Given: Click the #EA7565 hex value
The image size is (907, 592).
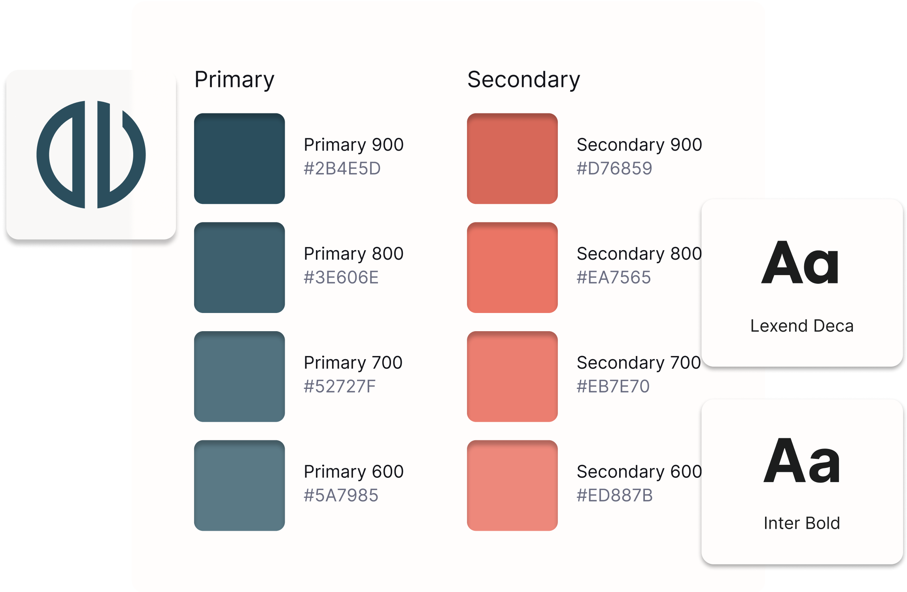Looking at the screenshot, I should (x=614, y=278).
